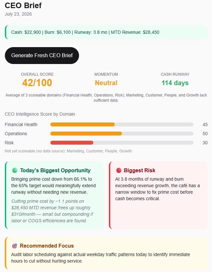The width and height of the screenshot is (212, 272).
Task: Open the Today's Biggest Opportunity card heading
Action: 55,170
